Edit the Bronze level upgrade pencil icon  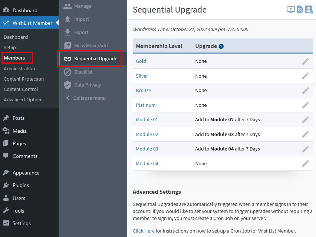305,91
